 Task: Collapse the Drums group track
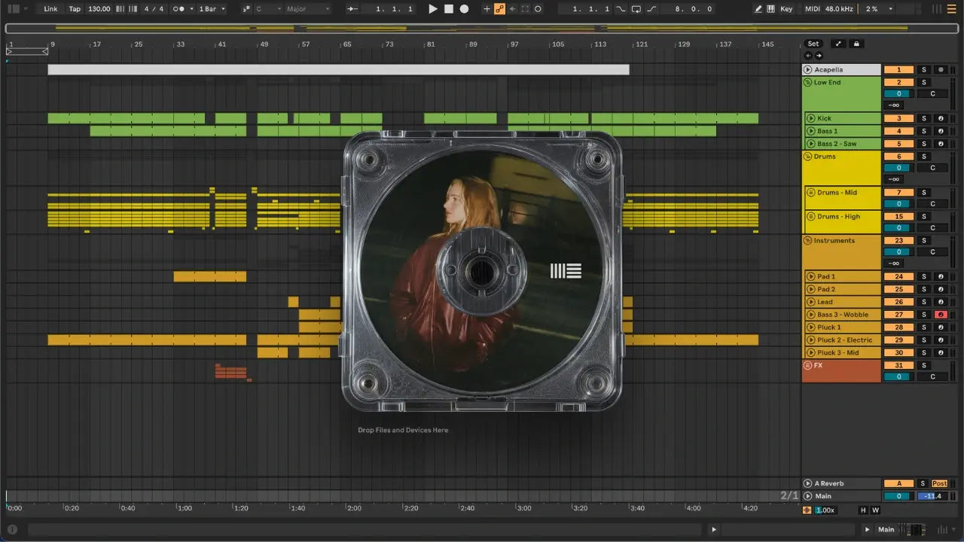click(x=807, y=157)
